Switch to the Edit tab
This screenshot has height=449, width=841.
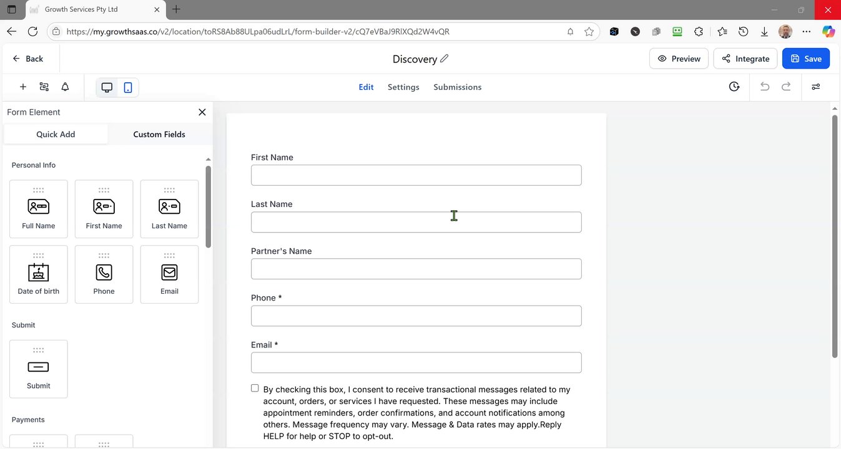pos(366,87)
